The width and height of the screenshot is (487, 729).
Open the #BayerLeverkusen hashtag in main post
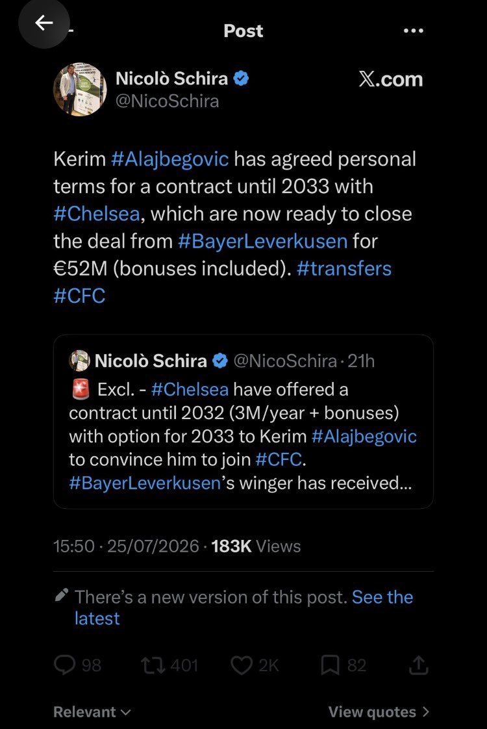(x=262, y=241)
